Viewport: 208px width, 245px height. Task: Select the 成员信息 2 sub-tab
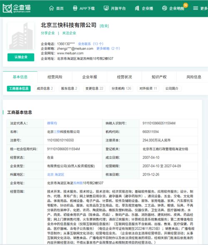click(x=45, y=88)
